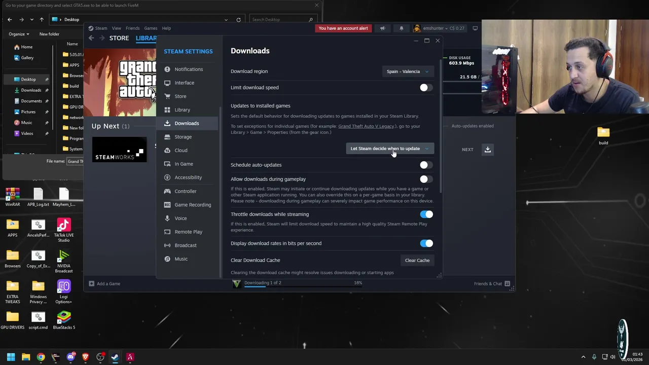Select Downloads in Explorer sidebar
Image resolution: width=649 pixels, height=365 pixels.
coord(31,90)
